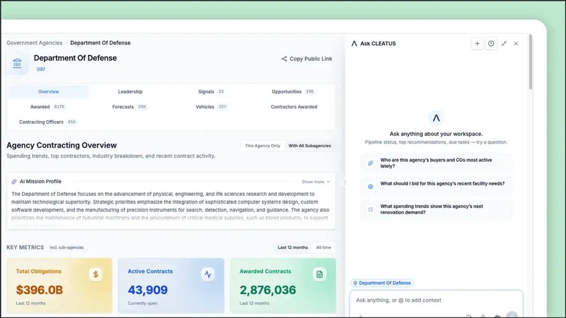Switch key metrics to Last 12 months
Image resolution: width=566 pixels, height=318 pixels.
(293, 247)
